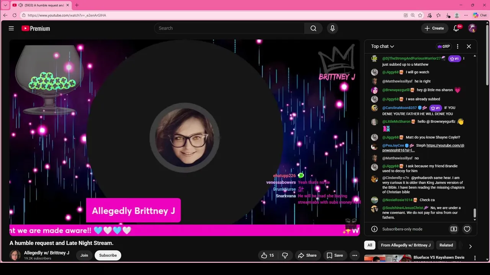Open the youtube.com/@pnwsteph816 link in chat

(423, 148)
